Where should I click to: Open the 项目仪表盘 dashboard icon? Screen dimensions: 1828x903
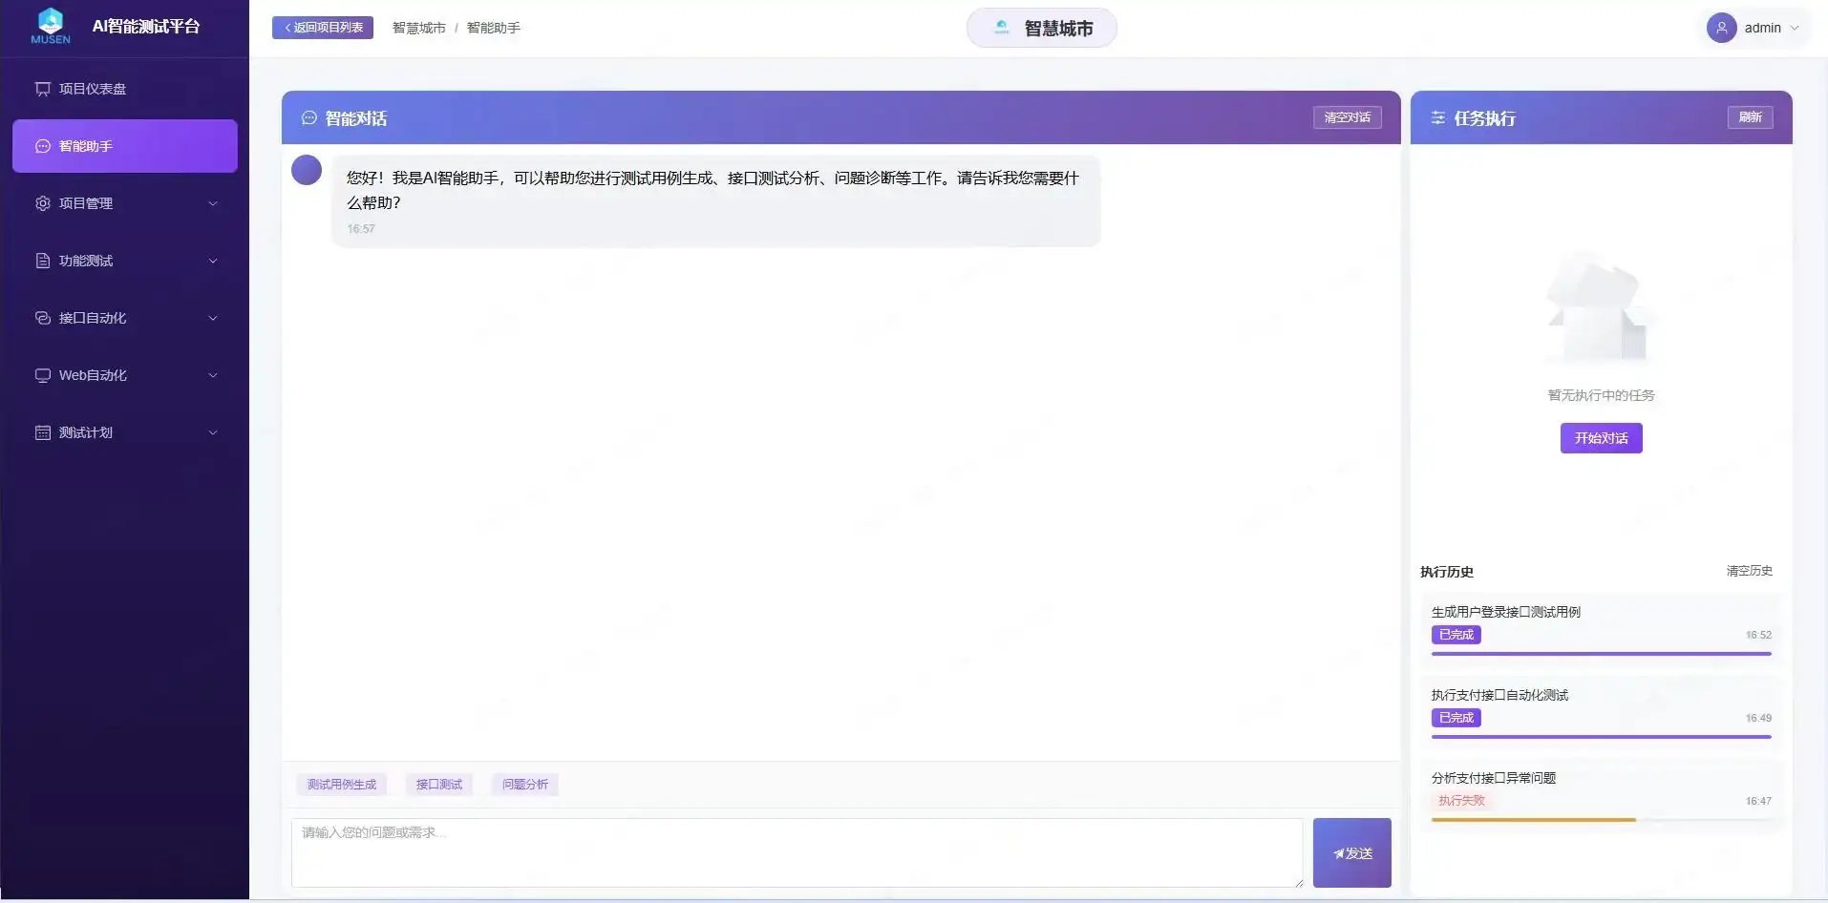pyautogui.click(x=41, y=88)
